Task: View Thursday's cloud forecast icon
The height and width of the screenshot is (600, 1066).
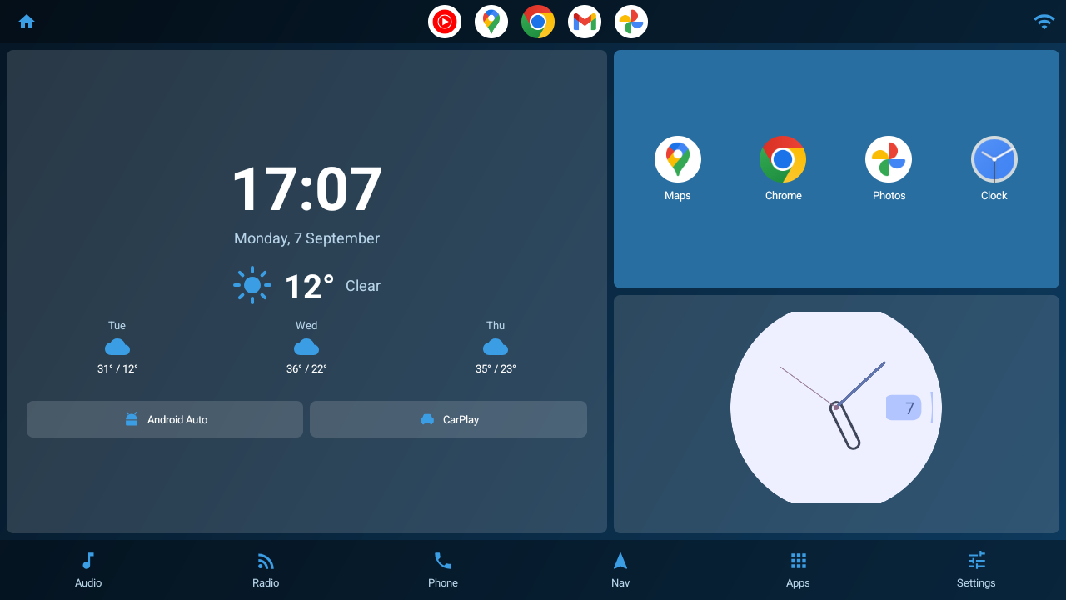Action: coord(496,347)
